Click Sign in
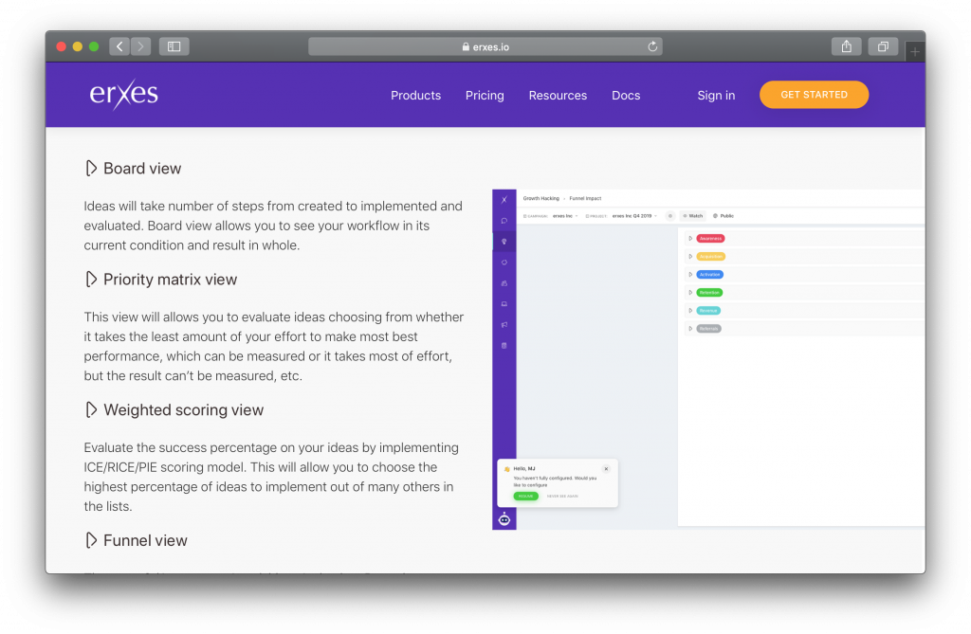Image resolution: width=971 pixels, height=634 pixels. (716, 96)
